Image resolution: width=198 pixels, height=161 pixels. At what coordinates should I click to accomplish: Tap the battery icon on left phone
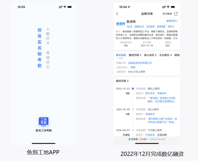70,7
